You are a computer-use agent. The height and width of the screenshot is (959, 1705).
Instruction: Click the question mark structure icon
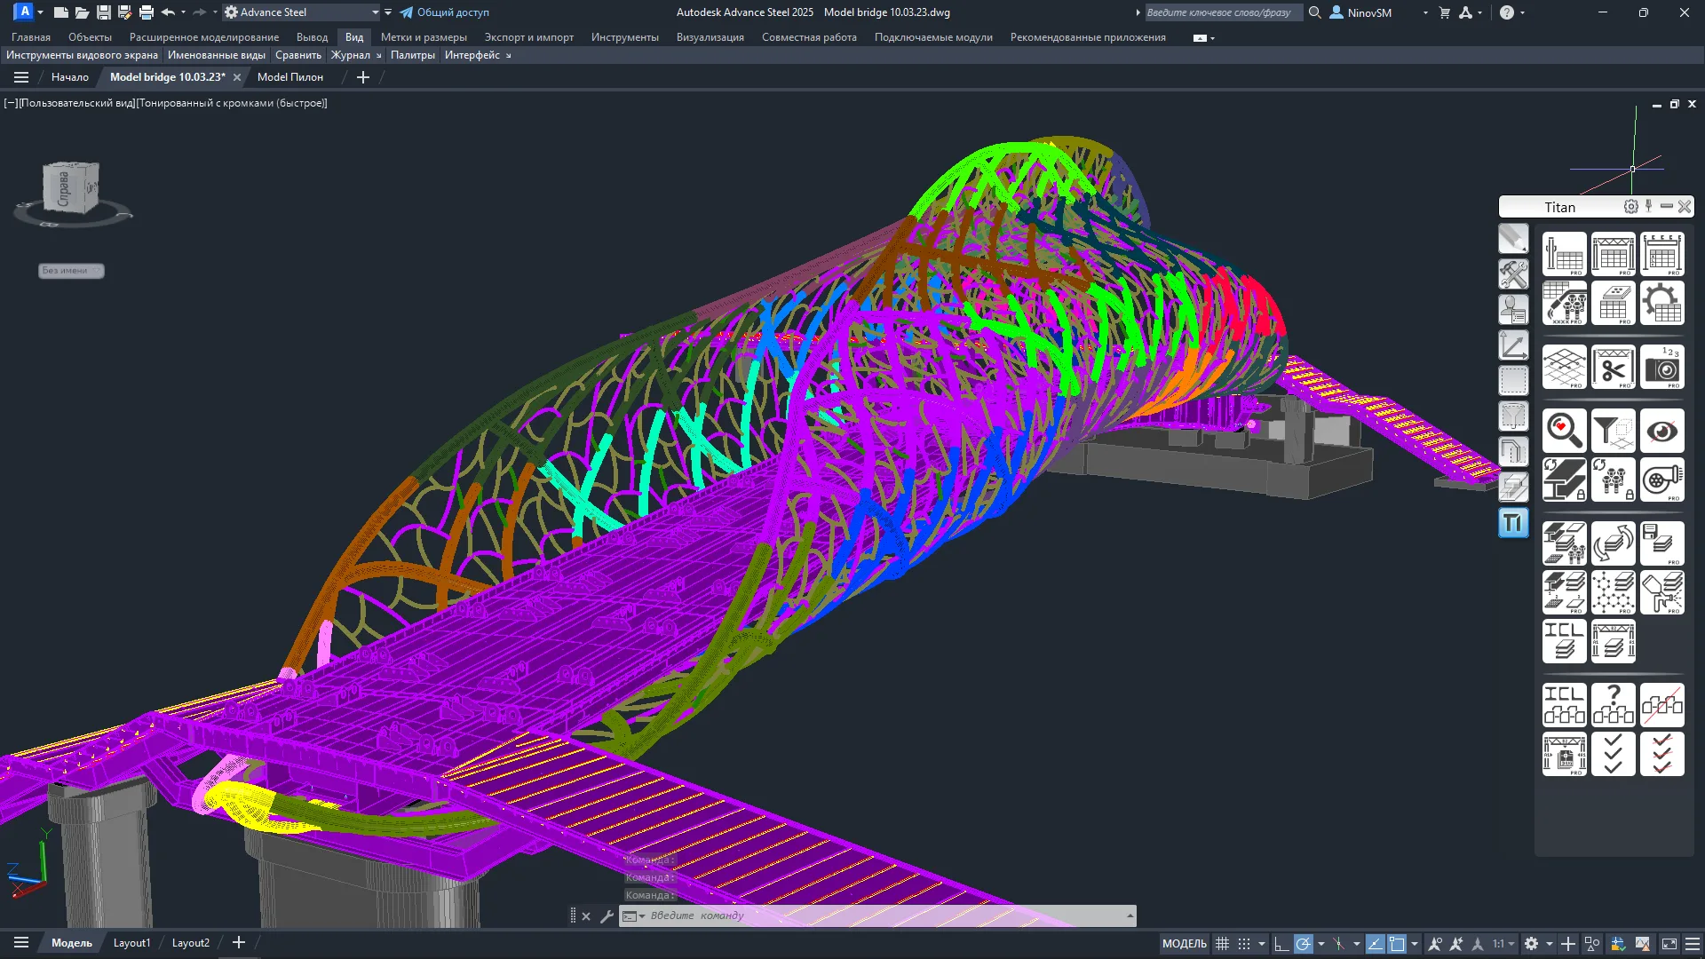[x=1613, y=705]
